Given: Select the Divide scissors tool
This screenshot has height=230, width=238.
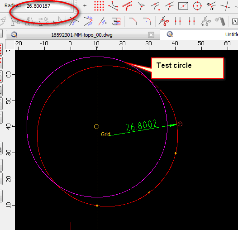Looking at the screenshot, I should click(x=164, y=21).
